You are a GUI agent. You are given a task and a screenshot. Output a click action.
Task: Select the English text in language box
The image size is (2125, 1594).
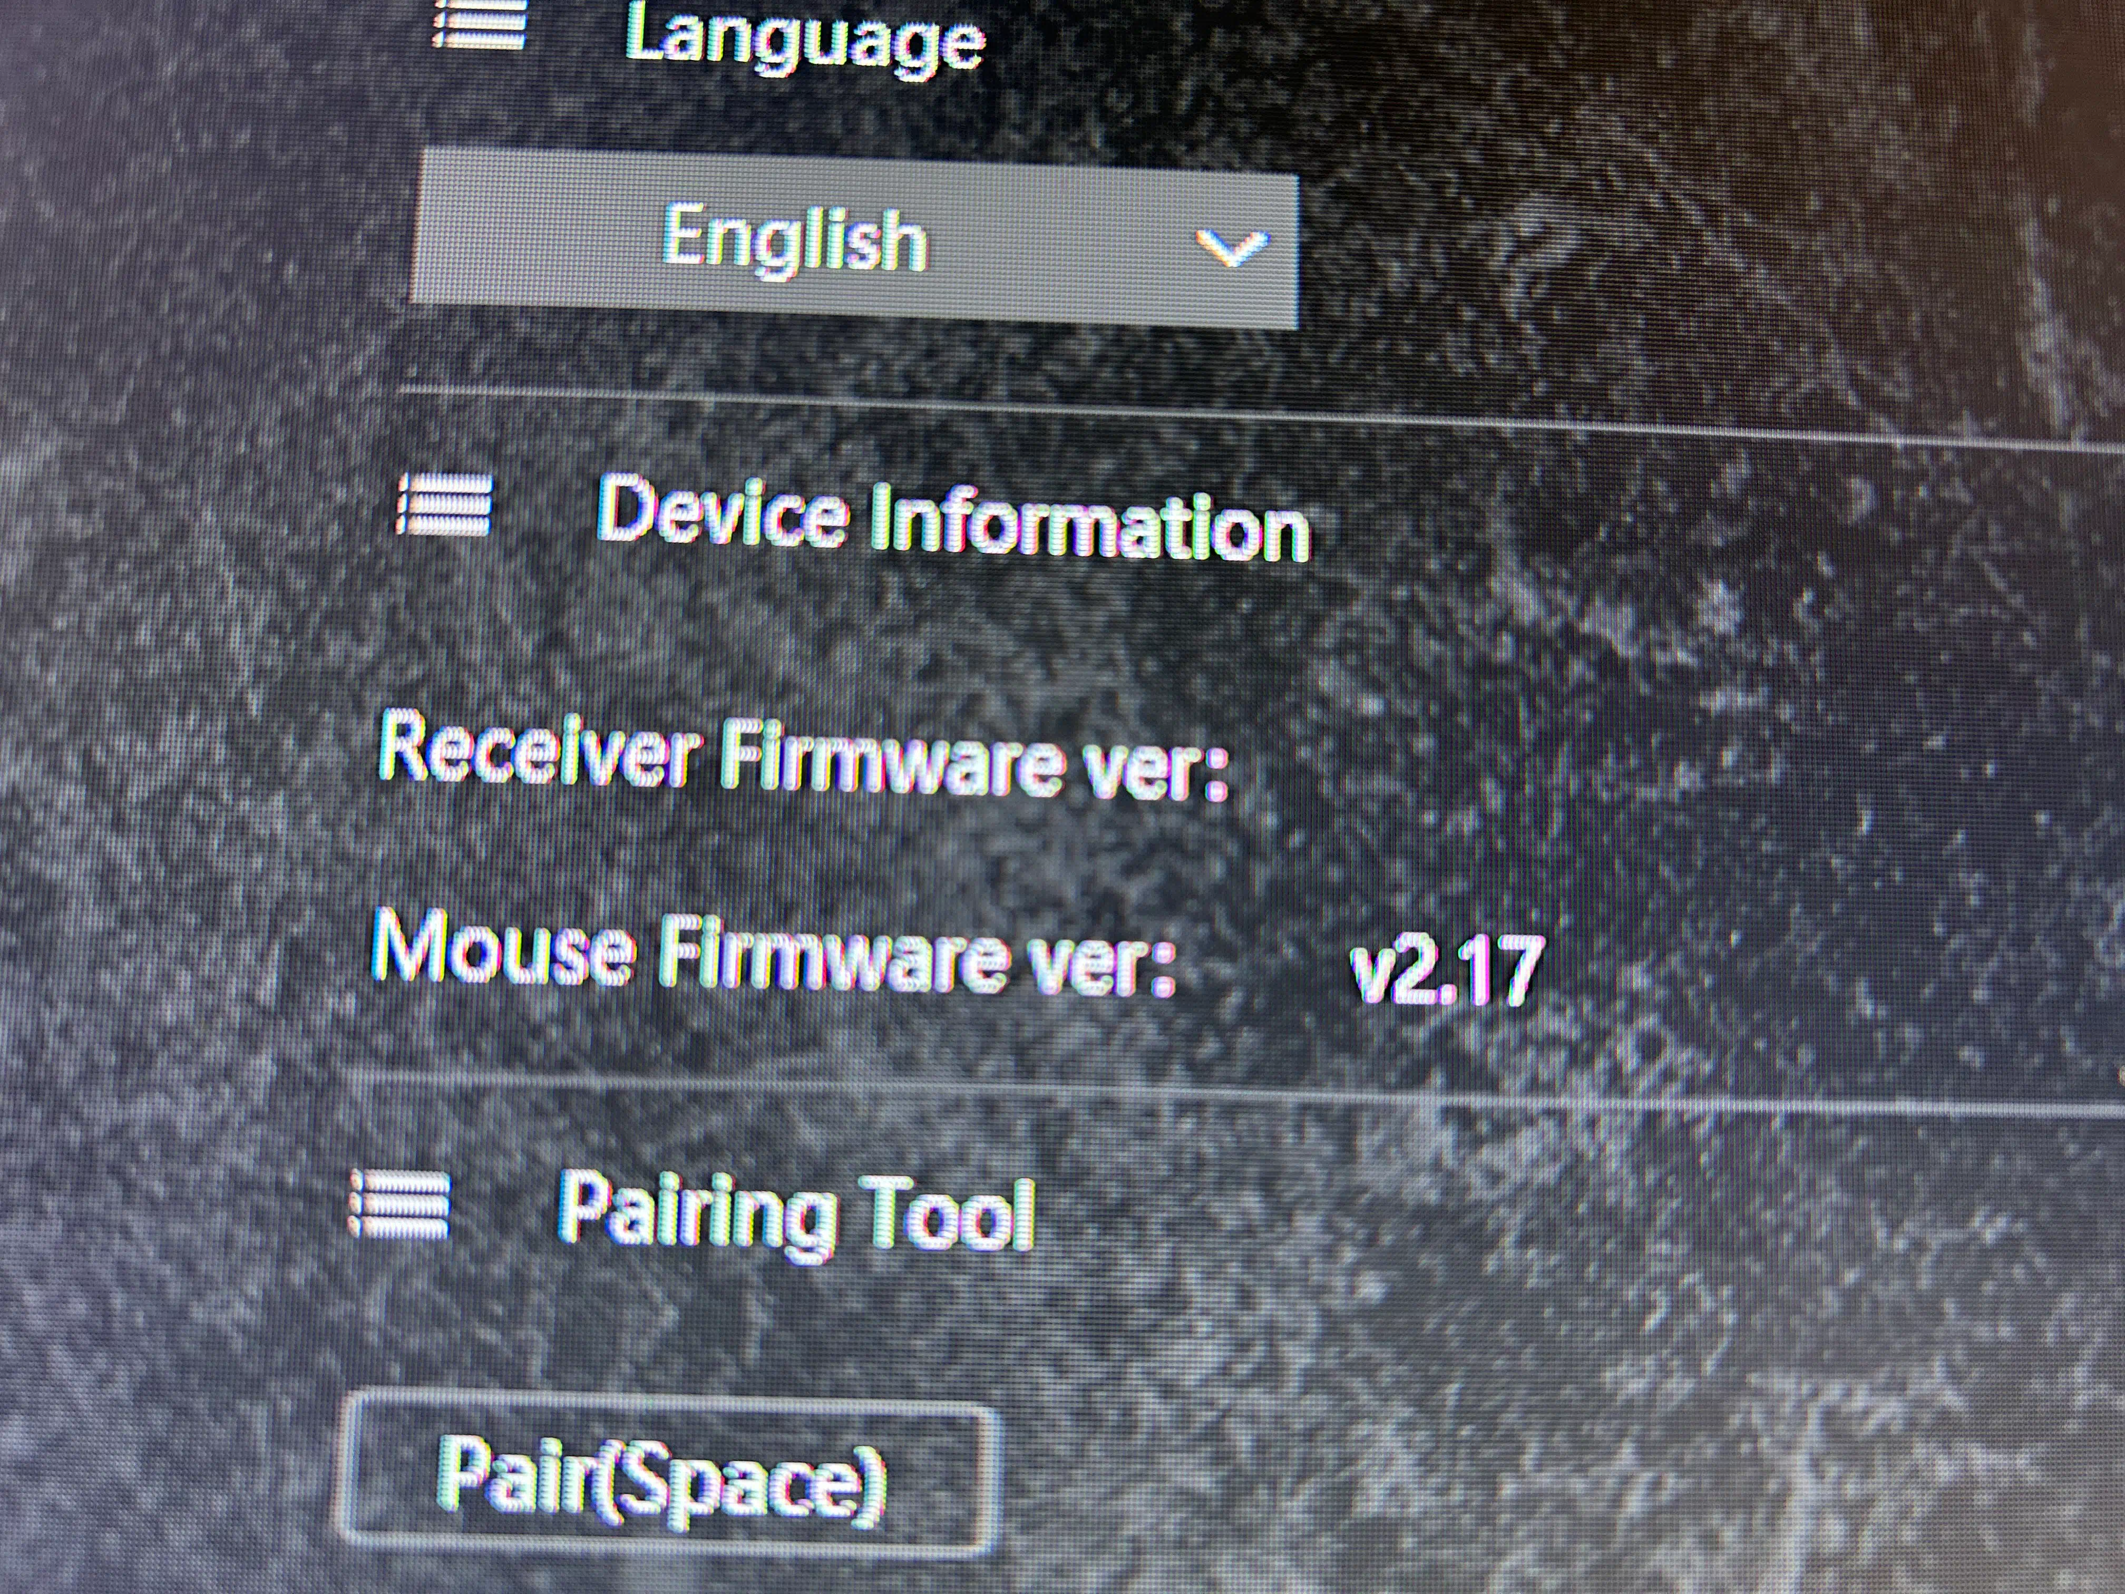(x=794, y=240)
